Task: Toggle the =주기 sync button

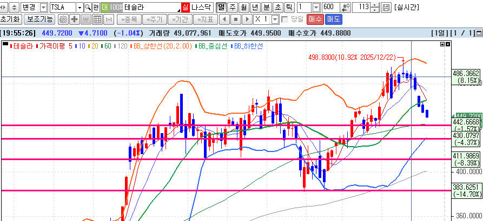Action: [x=155, y=19]
